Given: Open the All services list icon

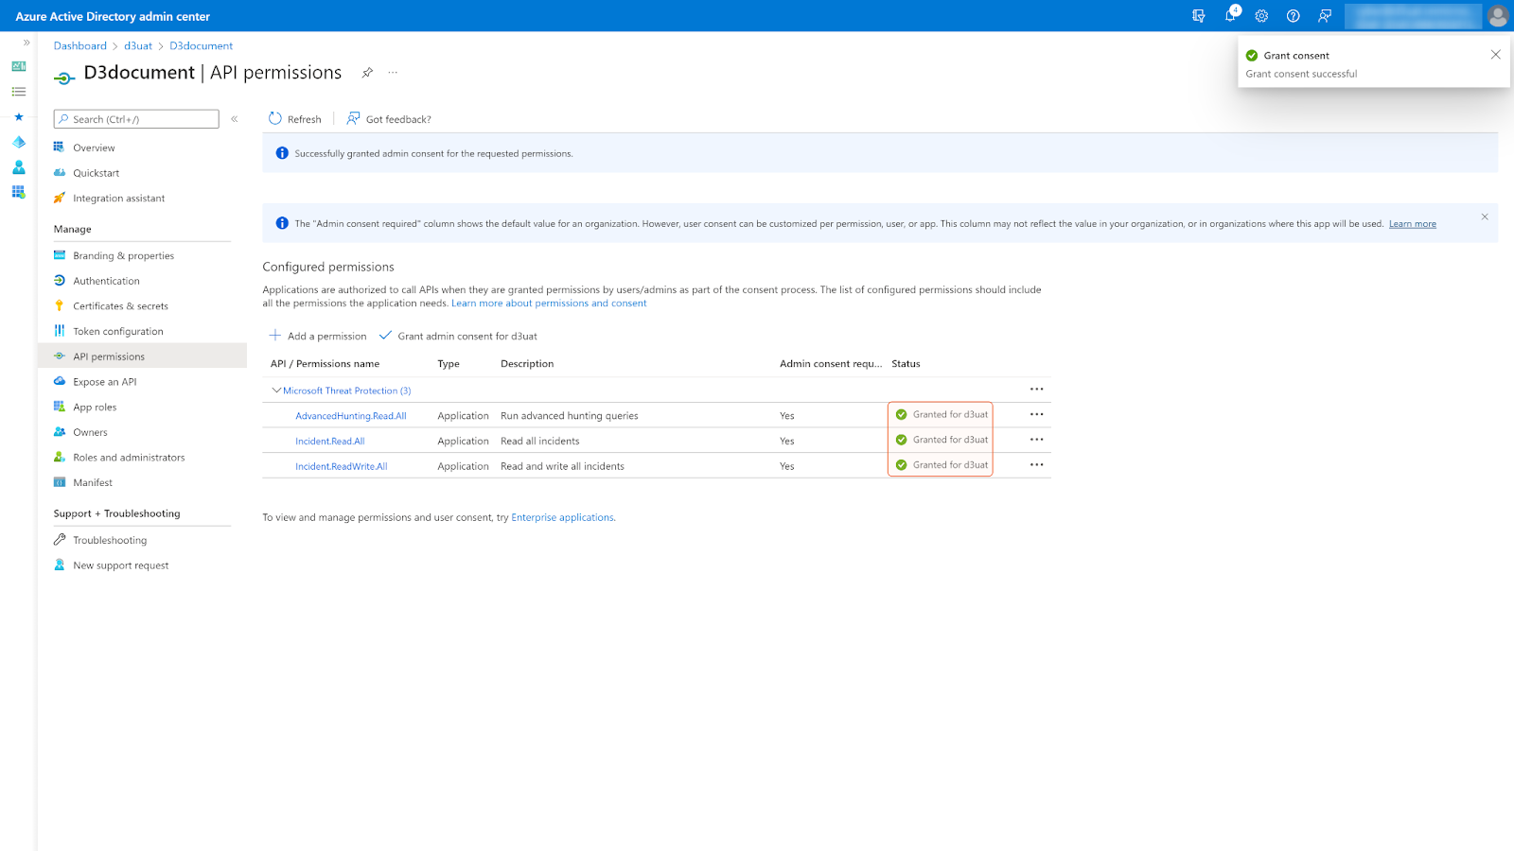Looking at the screenshot, I should click(18, 92).
